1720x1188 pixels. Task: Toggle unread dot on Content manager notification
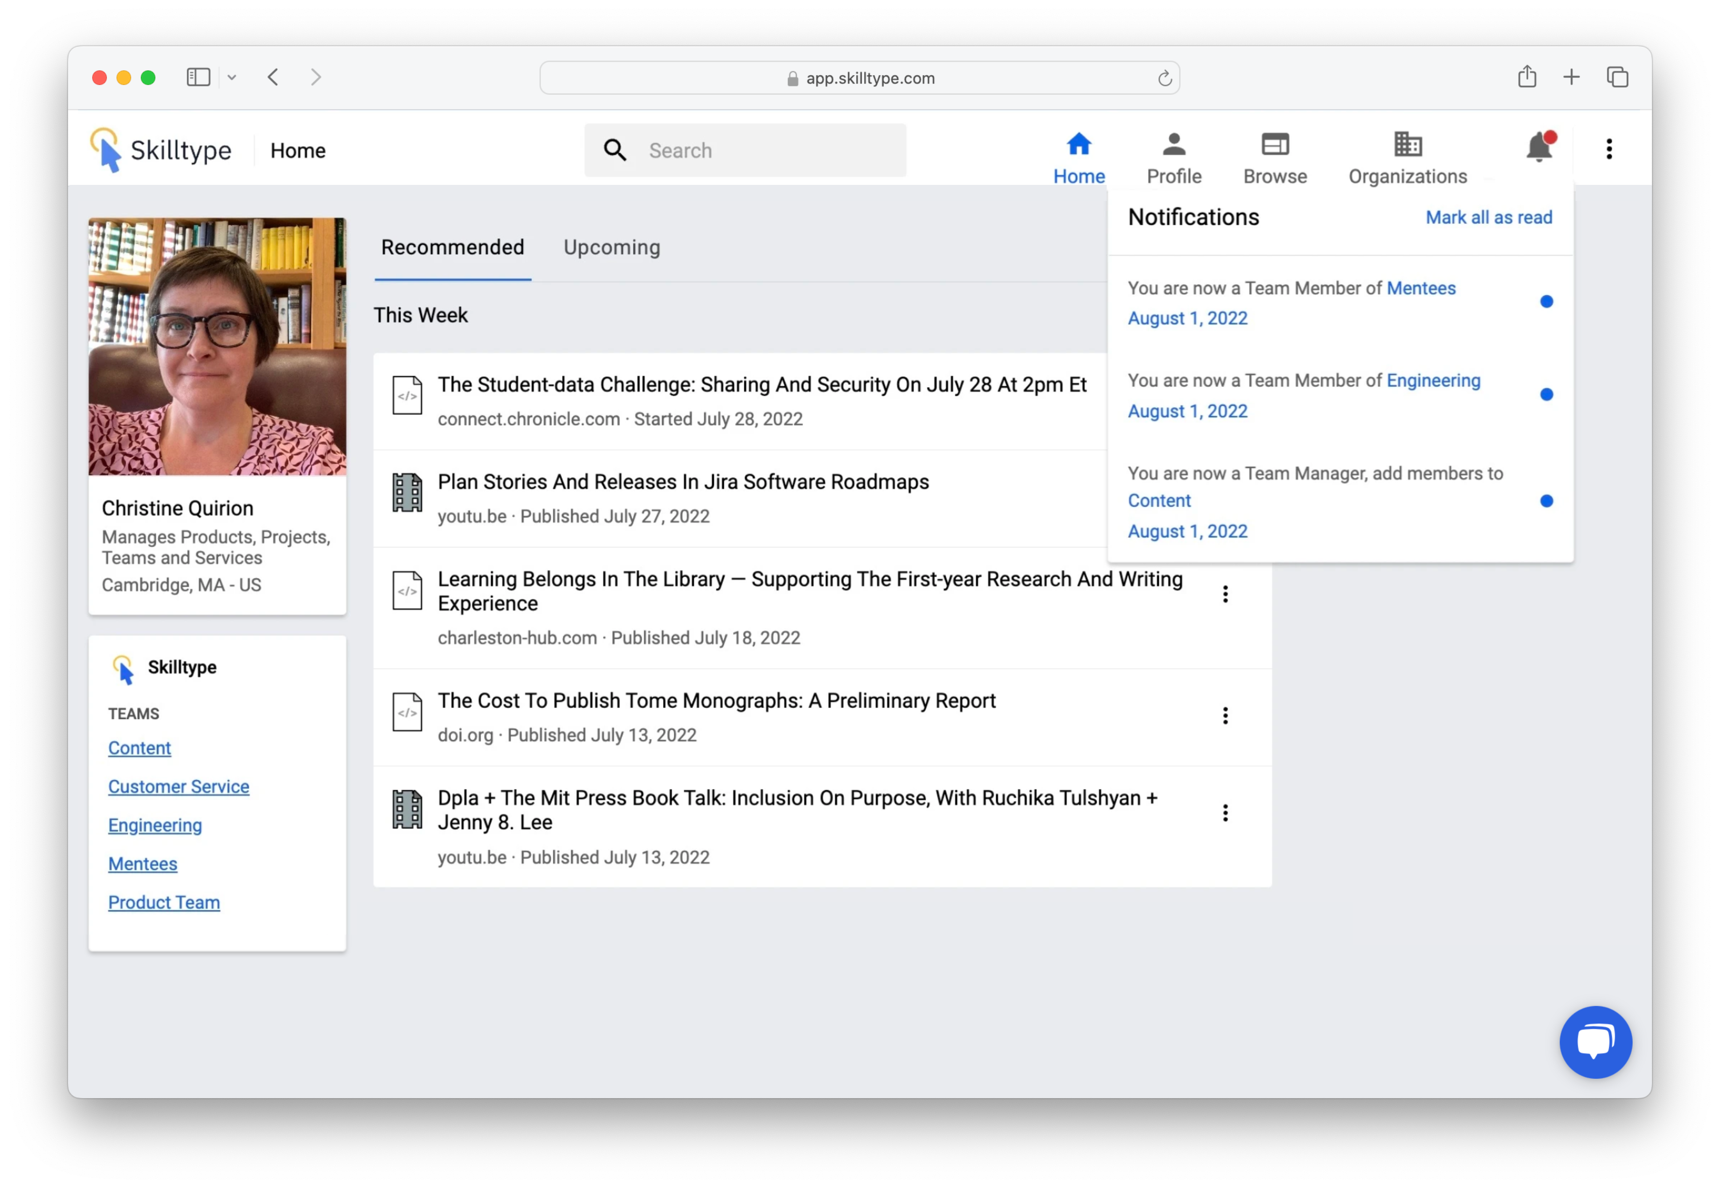1547,501
